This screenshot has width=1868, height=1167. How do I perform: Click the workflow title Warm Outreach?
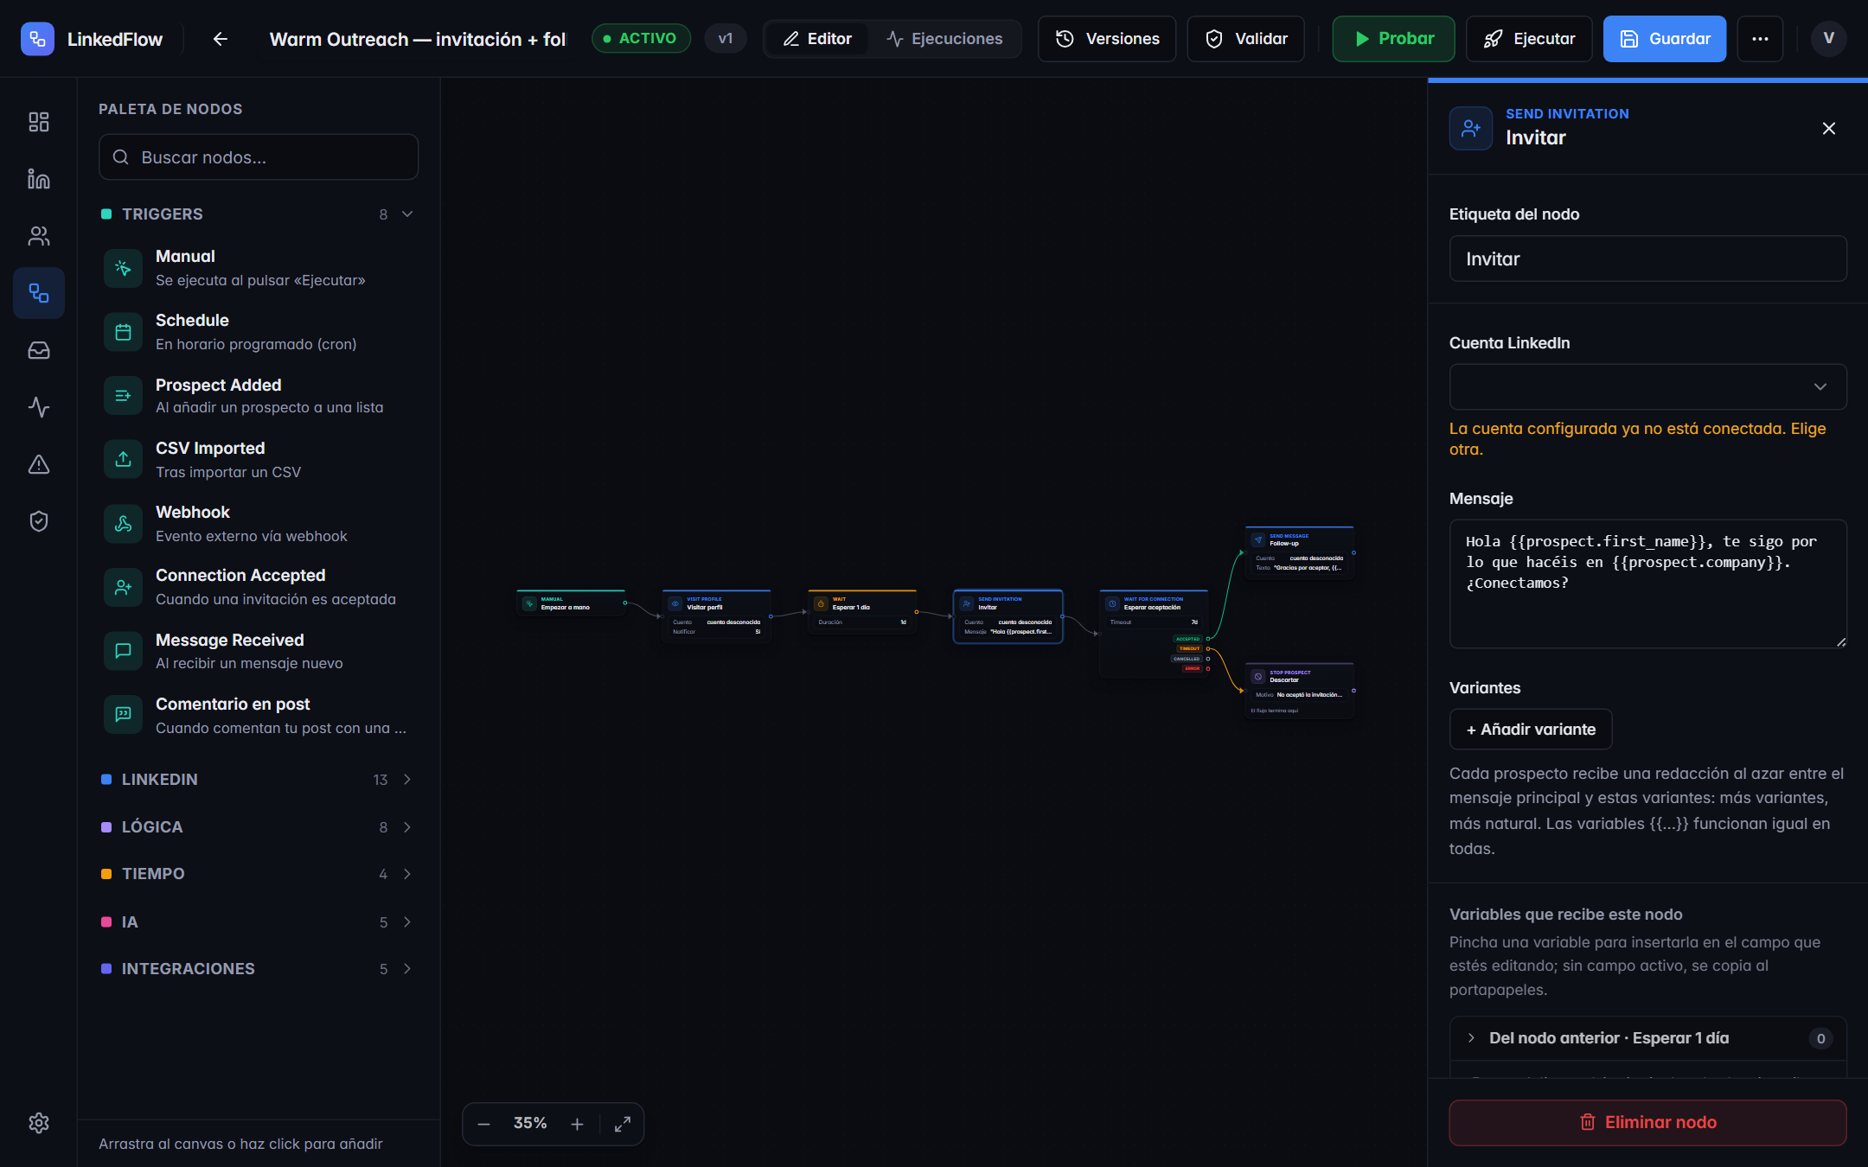[418, 39]
